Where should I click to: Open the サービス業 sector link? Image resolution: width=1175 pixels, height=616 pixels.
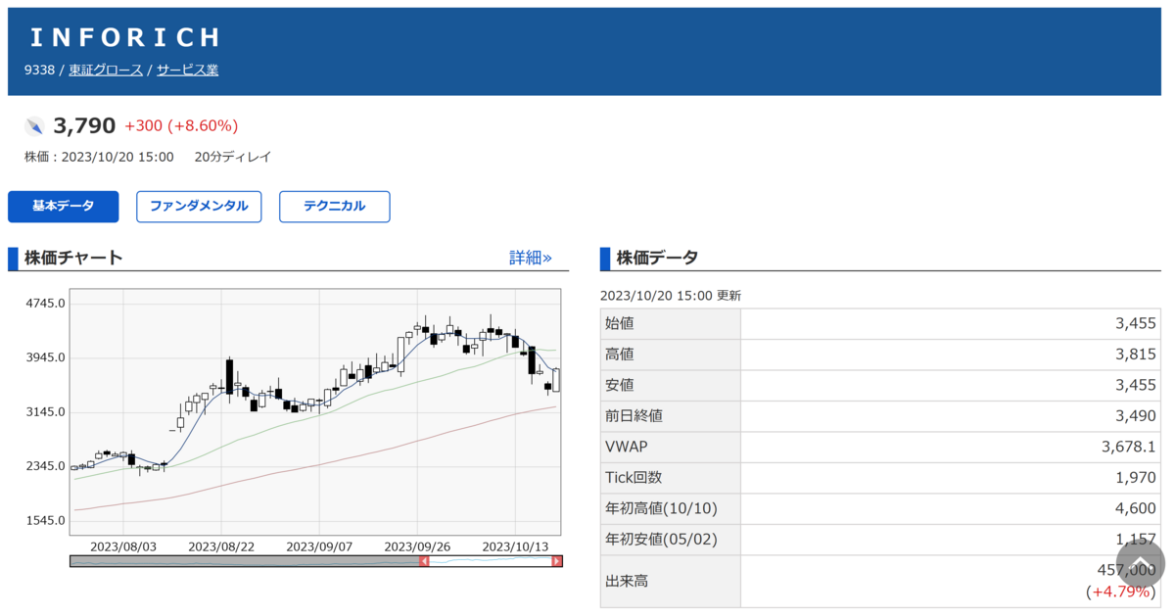coord(188,71)
